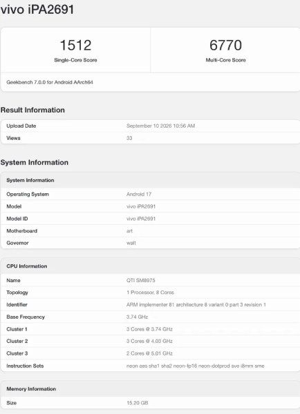Viewport: 300px width, 414px height.
Task: Select the 'ARM implementer 81 architecture 8' identifier value
Action: (x=196, y=305)
